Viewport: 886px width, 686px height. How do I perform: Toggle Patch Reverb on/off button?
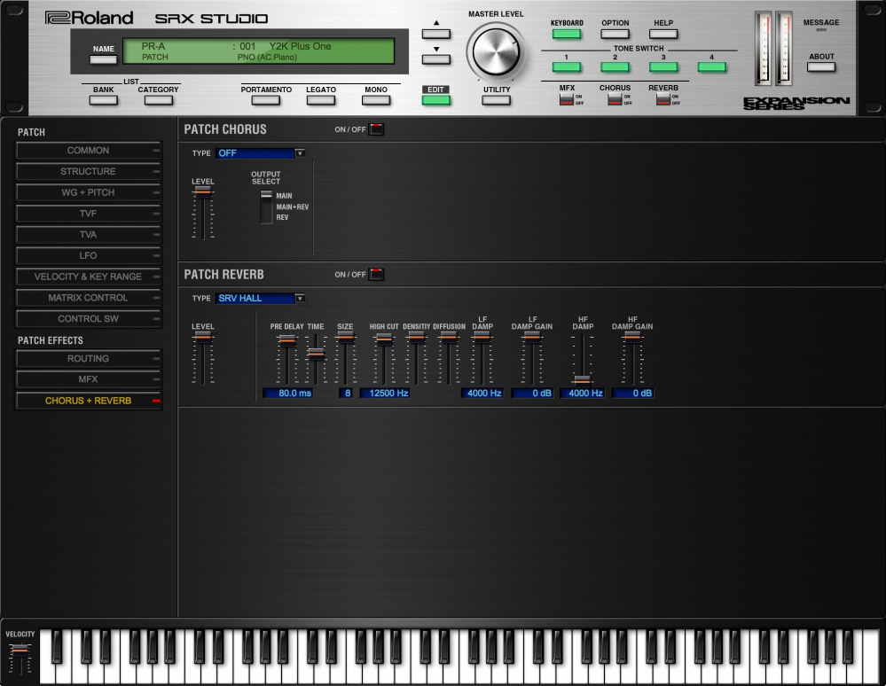tap(377, 275)
